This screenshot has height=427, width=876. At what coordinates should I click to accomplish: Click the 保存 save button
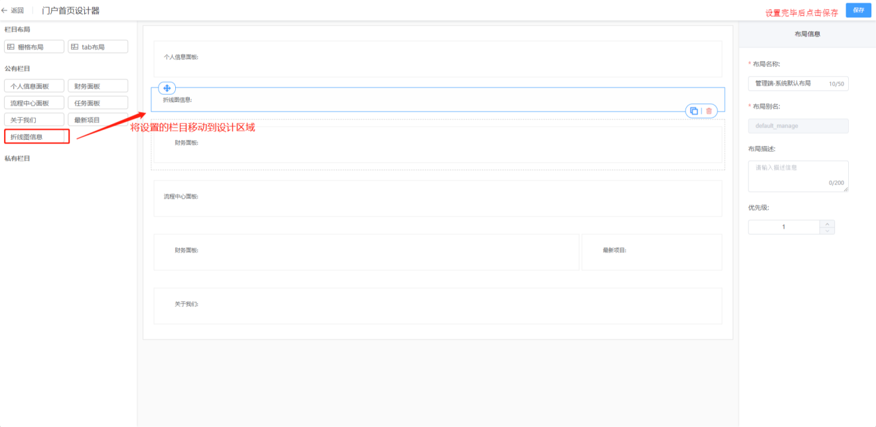[858, 10]
